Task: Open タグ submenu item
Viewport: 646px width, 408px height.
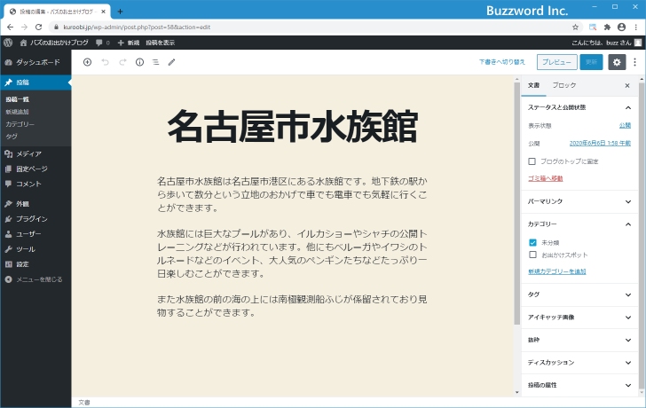Action: coord(12,137)
